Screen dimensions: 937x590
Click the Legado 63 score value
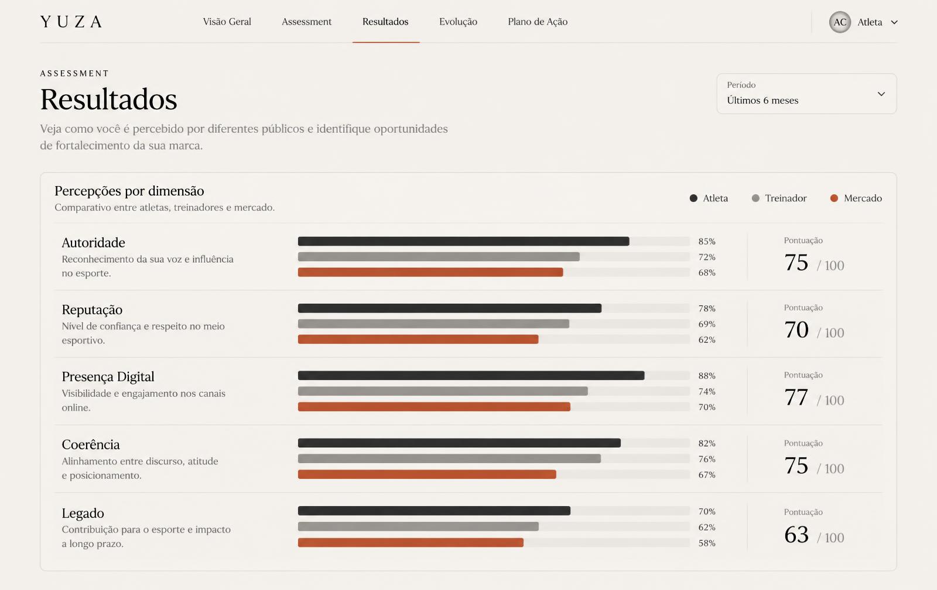[796, 535]
